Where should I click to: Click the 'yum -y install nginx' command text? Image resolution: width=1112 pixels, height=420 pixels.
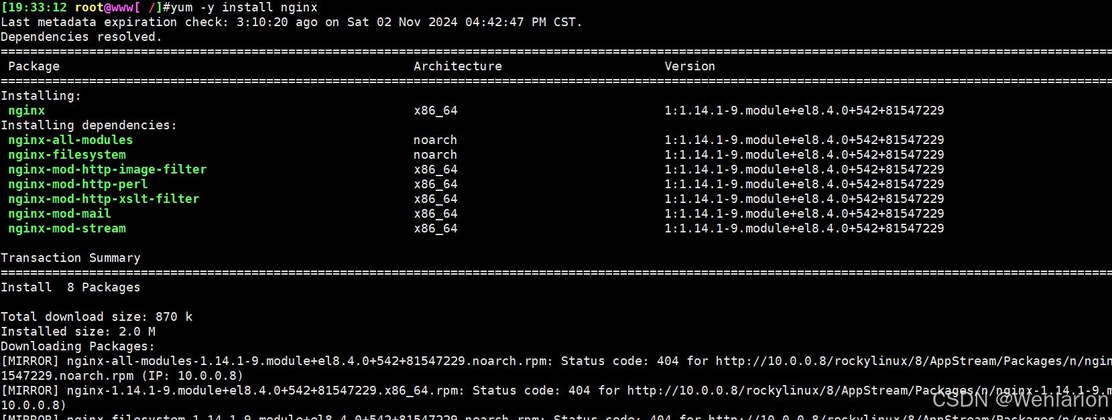coord(244,7)
